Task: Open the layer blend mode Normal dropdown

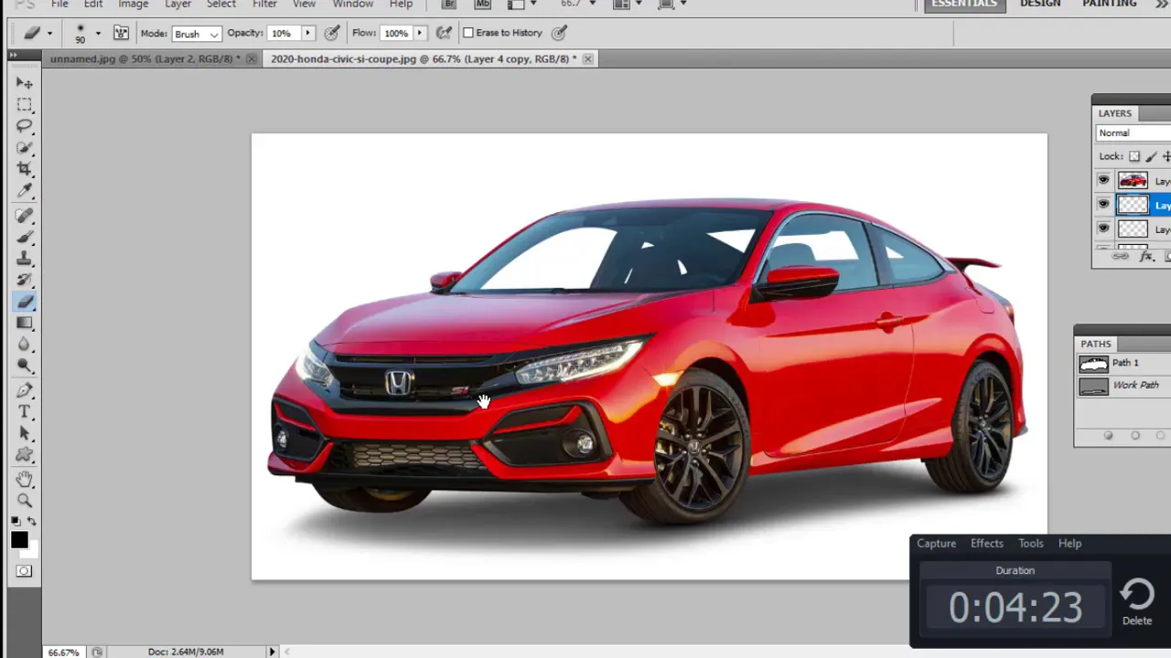Action: (1133, 133)
